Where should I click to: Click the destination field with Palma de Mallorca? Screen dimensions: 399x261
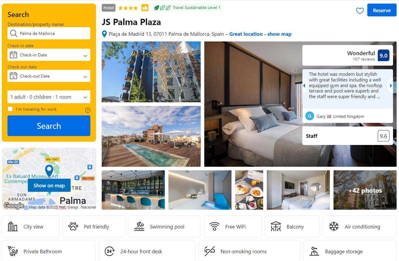pyautogui.click(x=49, y=33)
